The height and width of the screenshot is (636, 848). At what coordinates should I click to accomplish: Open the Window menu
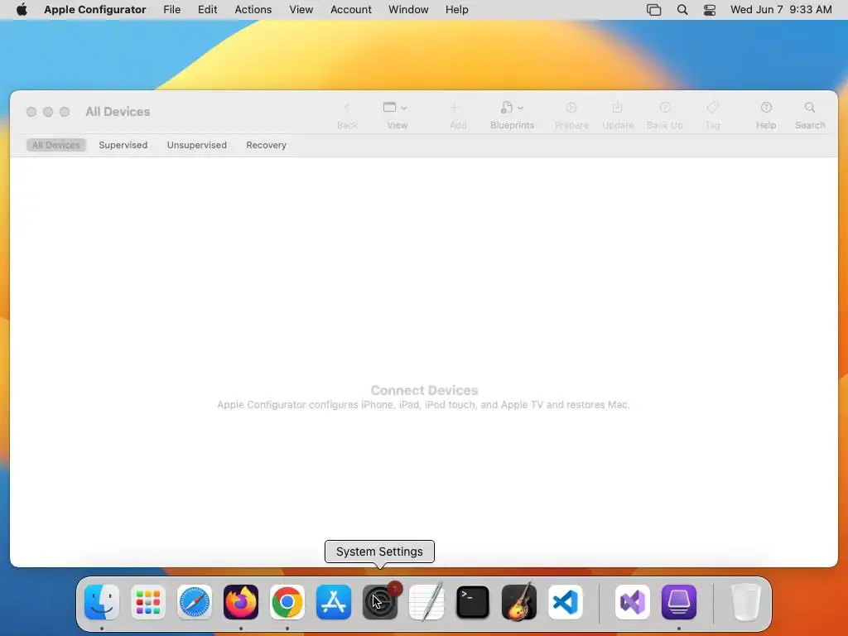408,10
